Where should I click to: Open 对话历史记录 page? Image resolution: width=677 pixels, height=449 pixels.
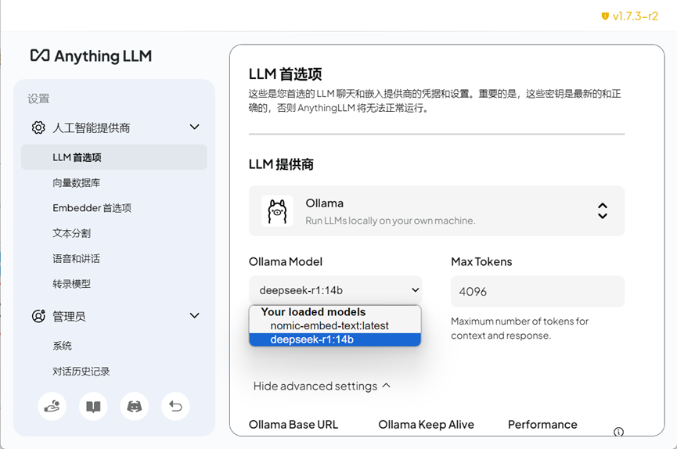pyautogui.click(x=81, y=372)
